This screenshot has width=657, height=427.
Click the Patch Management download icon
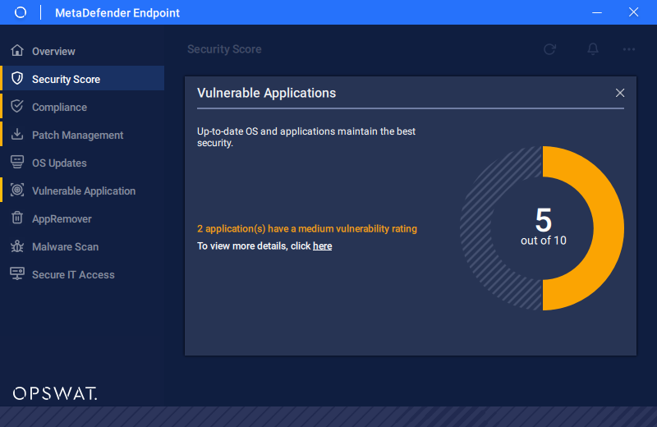click(17, 134)
